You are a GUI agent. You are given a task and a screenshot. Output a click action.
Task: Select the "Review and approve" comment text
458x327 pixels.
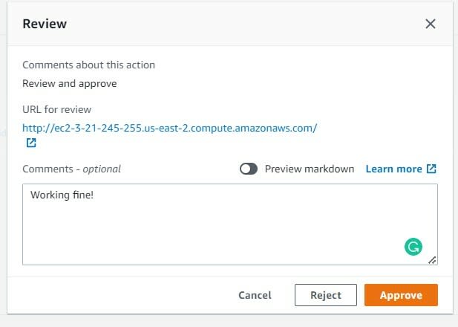tap(70, 84)
